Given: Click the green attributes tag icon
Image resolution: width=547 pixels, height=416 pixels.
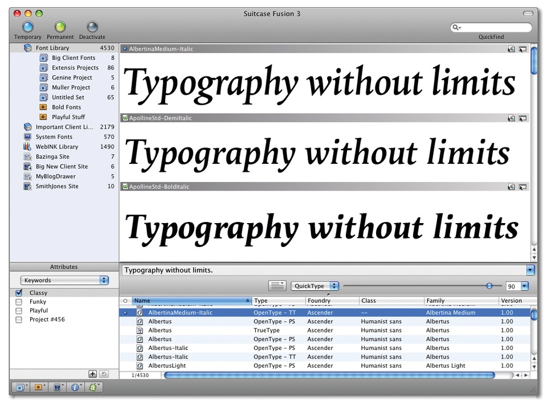Looking at the screenshot, I should 93,387.
